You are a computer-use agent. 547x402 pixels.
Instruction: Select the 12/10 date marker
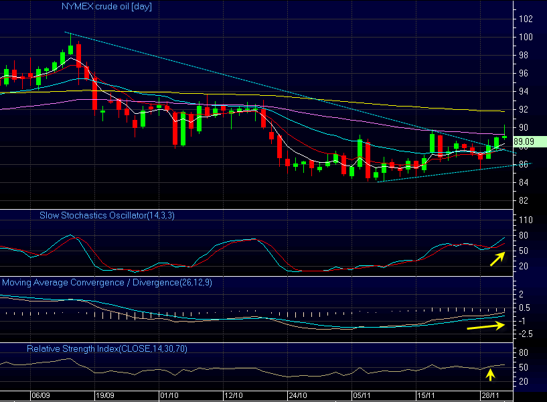coord(232,396)
